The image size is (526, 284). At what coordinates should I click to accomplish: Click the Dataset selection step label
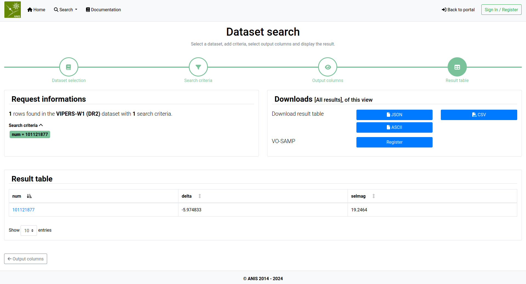pos(69,80)
